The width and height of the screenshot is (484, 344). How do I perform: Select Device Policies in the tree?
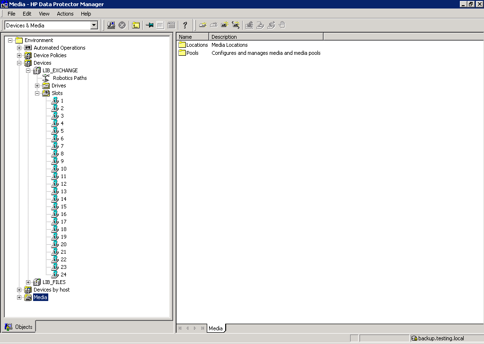click(50, 55)
